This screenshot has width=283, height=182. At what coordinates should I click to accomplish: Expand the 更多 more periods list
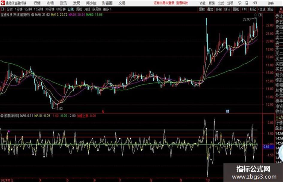(x=107, y=9)
